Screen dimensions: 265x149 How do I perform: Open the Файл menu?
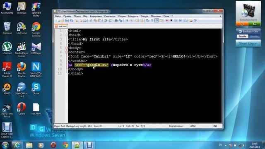58,16
